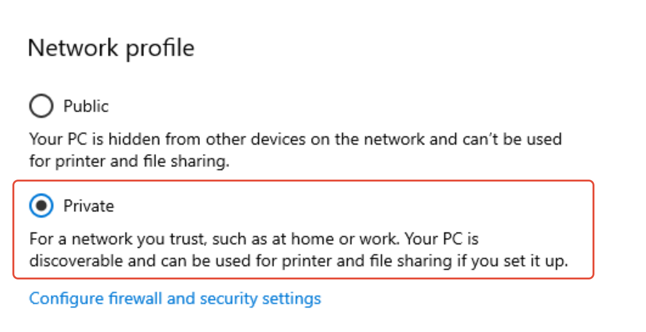Click the words "security settings" in link
Screen dimensions: 646x332
pyautogui.click(x=260, y=299)
